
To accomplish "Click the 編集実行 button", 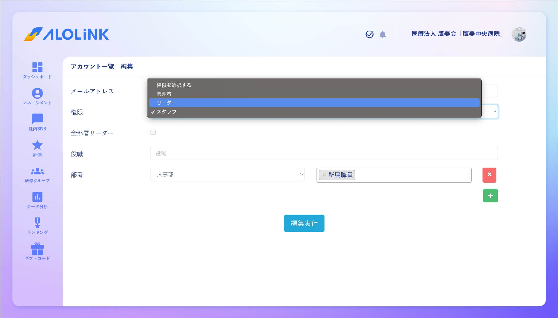I will [304, 223].
